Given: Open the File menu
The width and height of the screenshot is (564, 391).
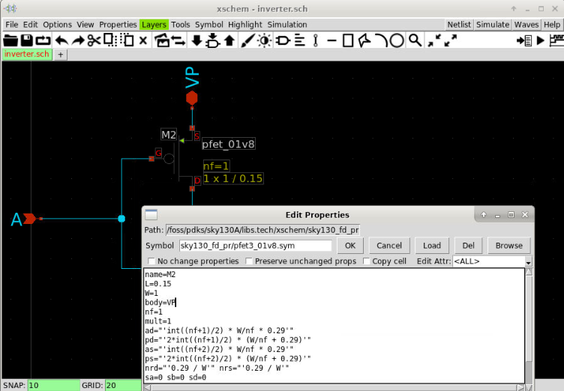Looking at the screenshot, I should pos(11,25).
